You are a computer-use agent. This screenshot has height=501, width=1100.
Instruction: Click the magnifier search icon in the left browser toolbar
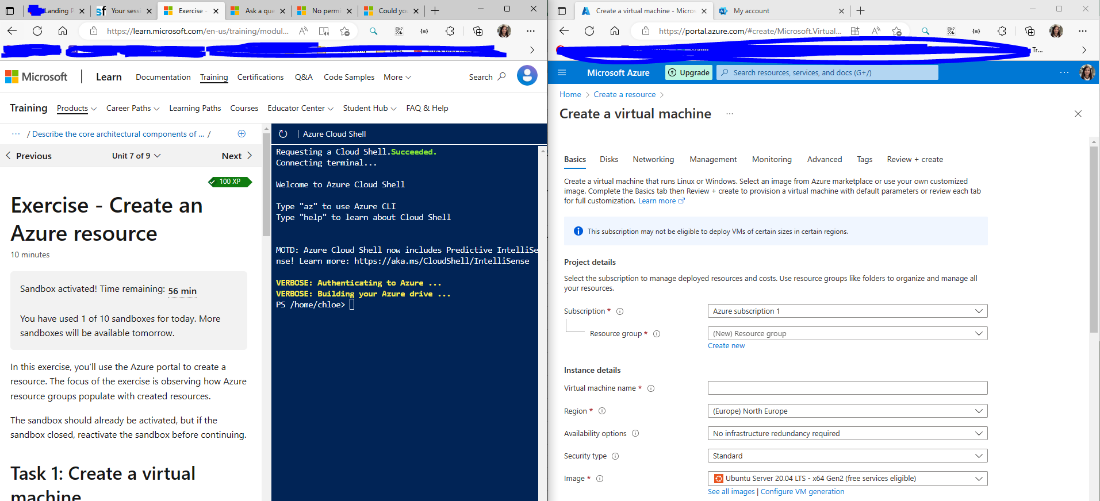[x=373, y=31]
